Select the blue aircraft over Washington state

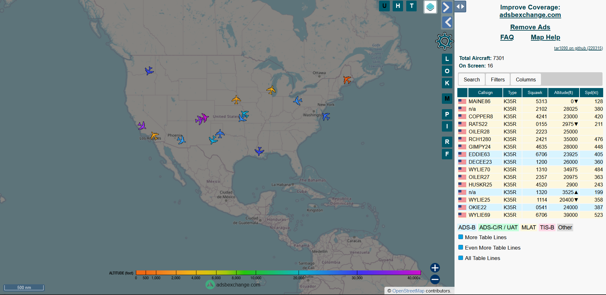tap(149, 71)
